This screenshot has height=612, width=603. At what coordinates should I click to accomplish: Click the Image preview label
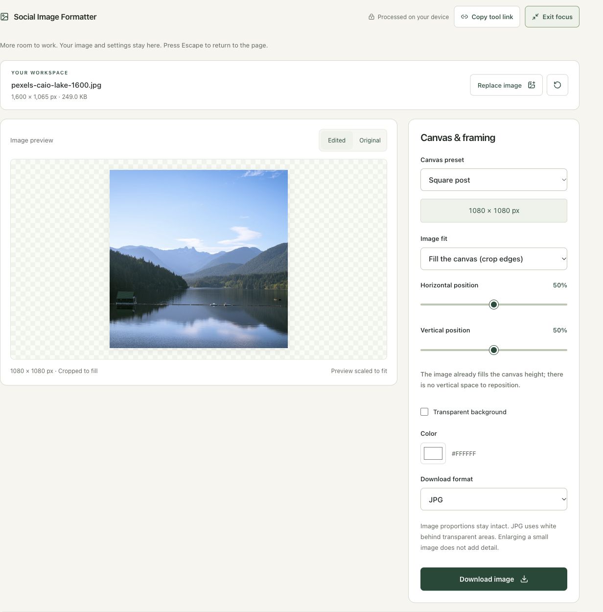click(32, 140)
